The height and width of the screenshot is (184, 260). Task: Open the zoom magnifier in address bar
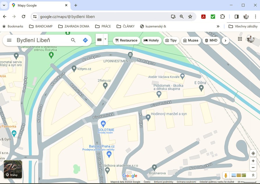181,16
